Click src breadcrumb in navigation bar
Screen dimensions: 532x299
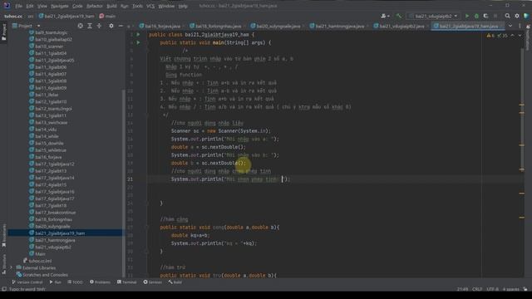point(31,16)
